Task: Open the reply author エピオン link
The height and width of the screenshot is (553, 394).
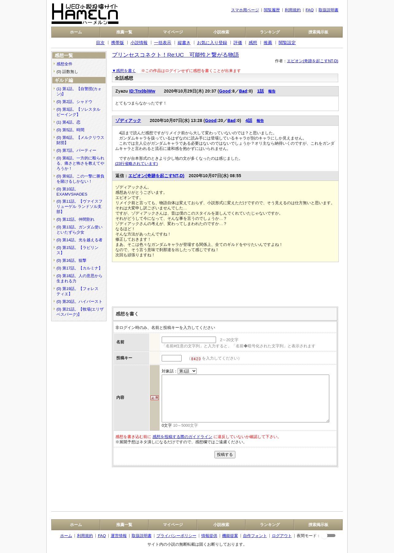Action: coord(156,176)
